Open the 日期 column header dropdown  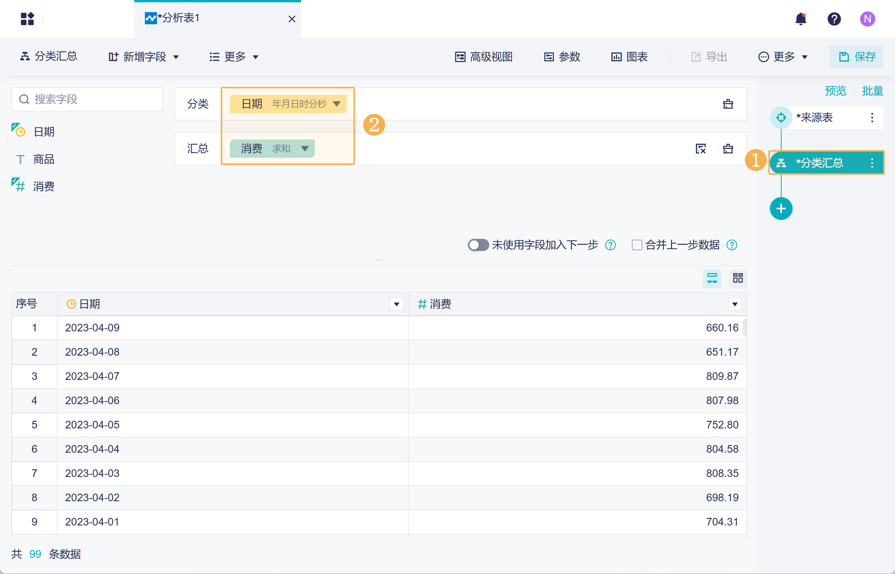point(396,304)
